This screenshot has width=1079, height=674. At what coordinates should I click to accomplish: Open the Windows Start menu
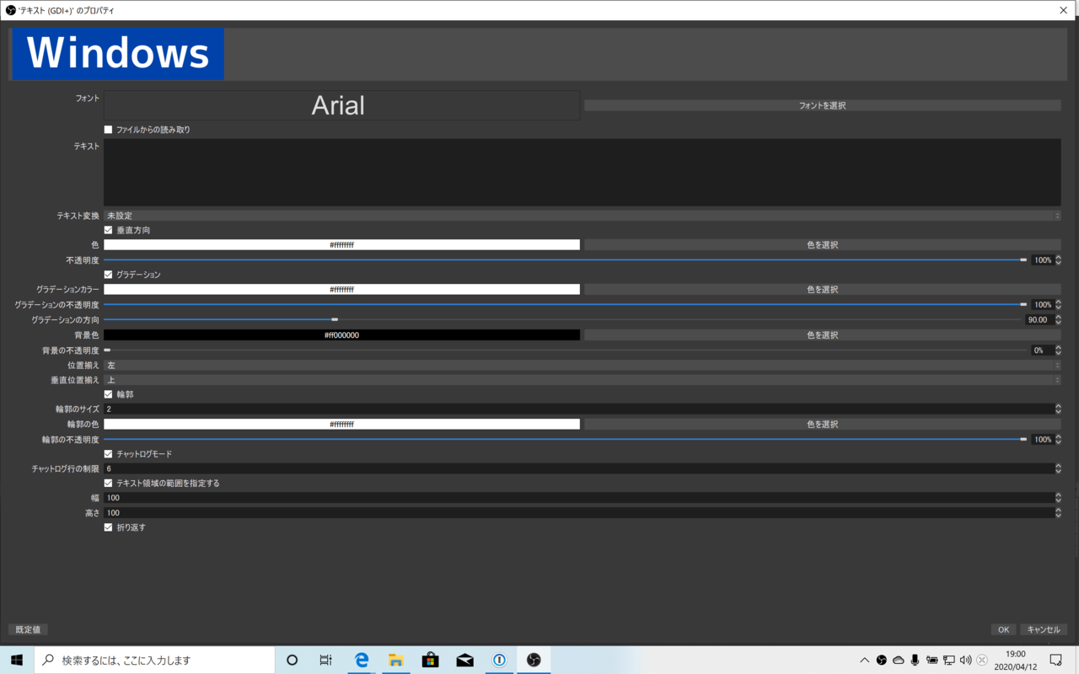pyautogui.click(x=17, y=661)
